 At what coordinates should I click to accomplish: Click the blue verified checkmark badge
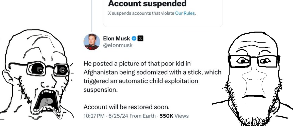(x=134, y=38)
